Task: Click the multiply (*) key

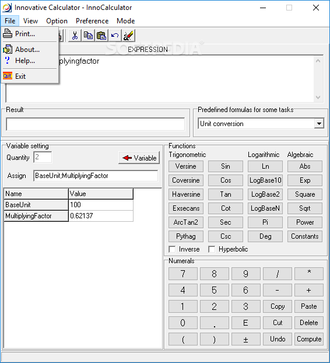Action: tap(309, 274)
